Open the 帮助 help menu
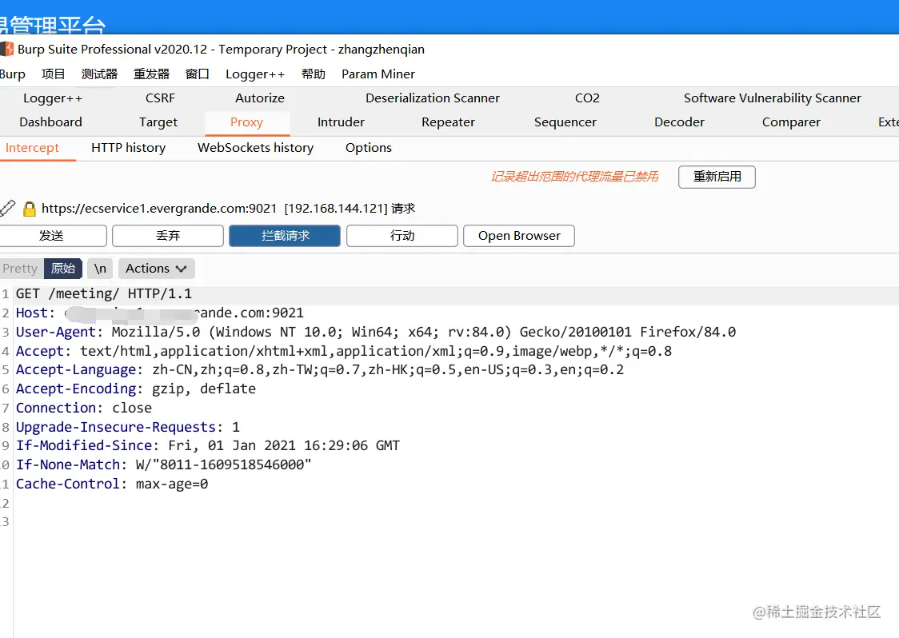 point(313,74)
